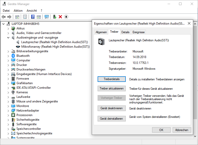Open the ? help menu
Image resolution: width=198 pixels, height=145 pixels.
pyautogui.click(x=42, y=11)
